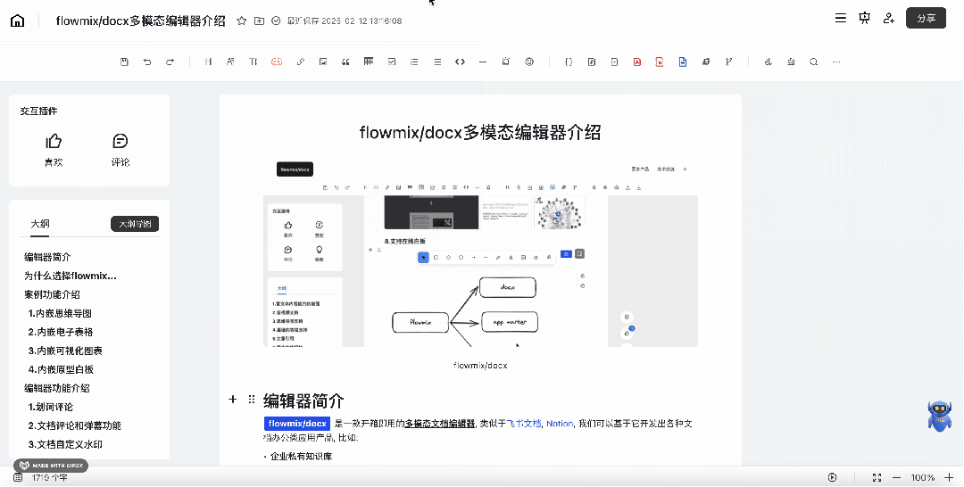964x487 pixels.
Task: Start presentation mode icon
Action: 864,19
